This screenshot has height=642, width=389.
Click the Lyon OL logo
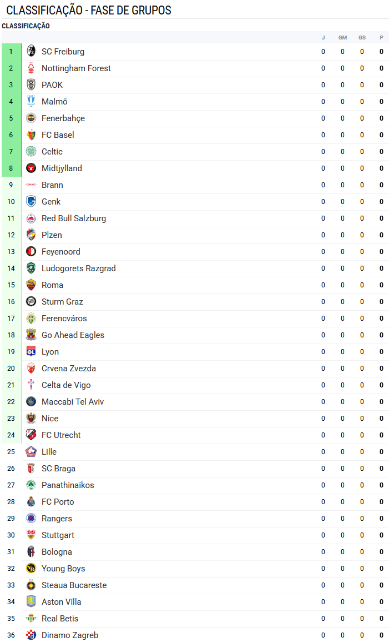tap(31, 352)
